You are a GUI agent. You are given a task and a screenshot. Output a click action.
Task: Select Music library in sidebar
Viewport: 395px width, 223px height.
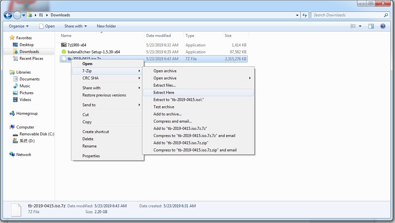point(25,86)
